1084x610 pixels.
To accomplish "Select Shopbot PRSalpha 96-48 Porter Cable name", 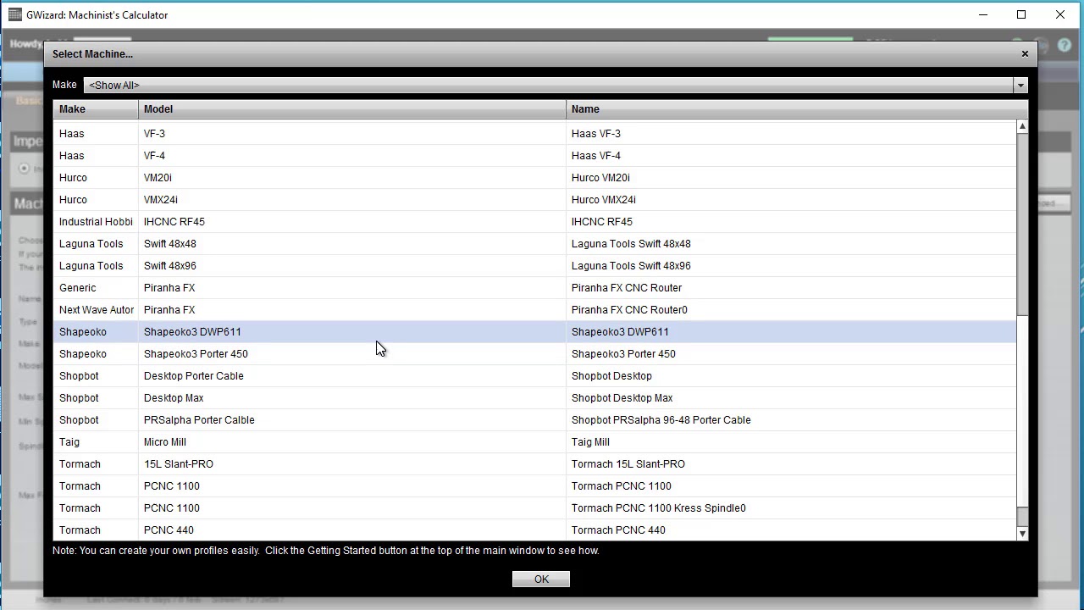I will [x=791, y=420].
